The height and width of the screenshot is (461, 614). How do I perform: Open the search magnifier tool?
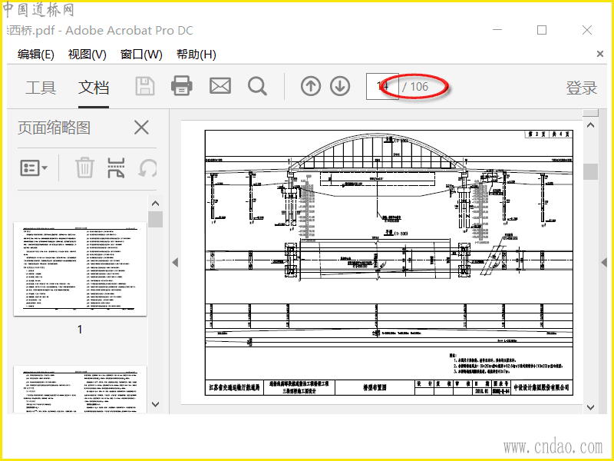pos(257,86)
